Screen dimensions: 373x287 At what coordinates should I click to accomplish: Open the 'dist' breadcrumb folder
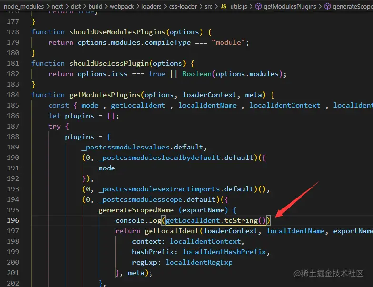76,6
